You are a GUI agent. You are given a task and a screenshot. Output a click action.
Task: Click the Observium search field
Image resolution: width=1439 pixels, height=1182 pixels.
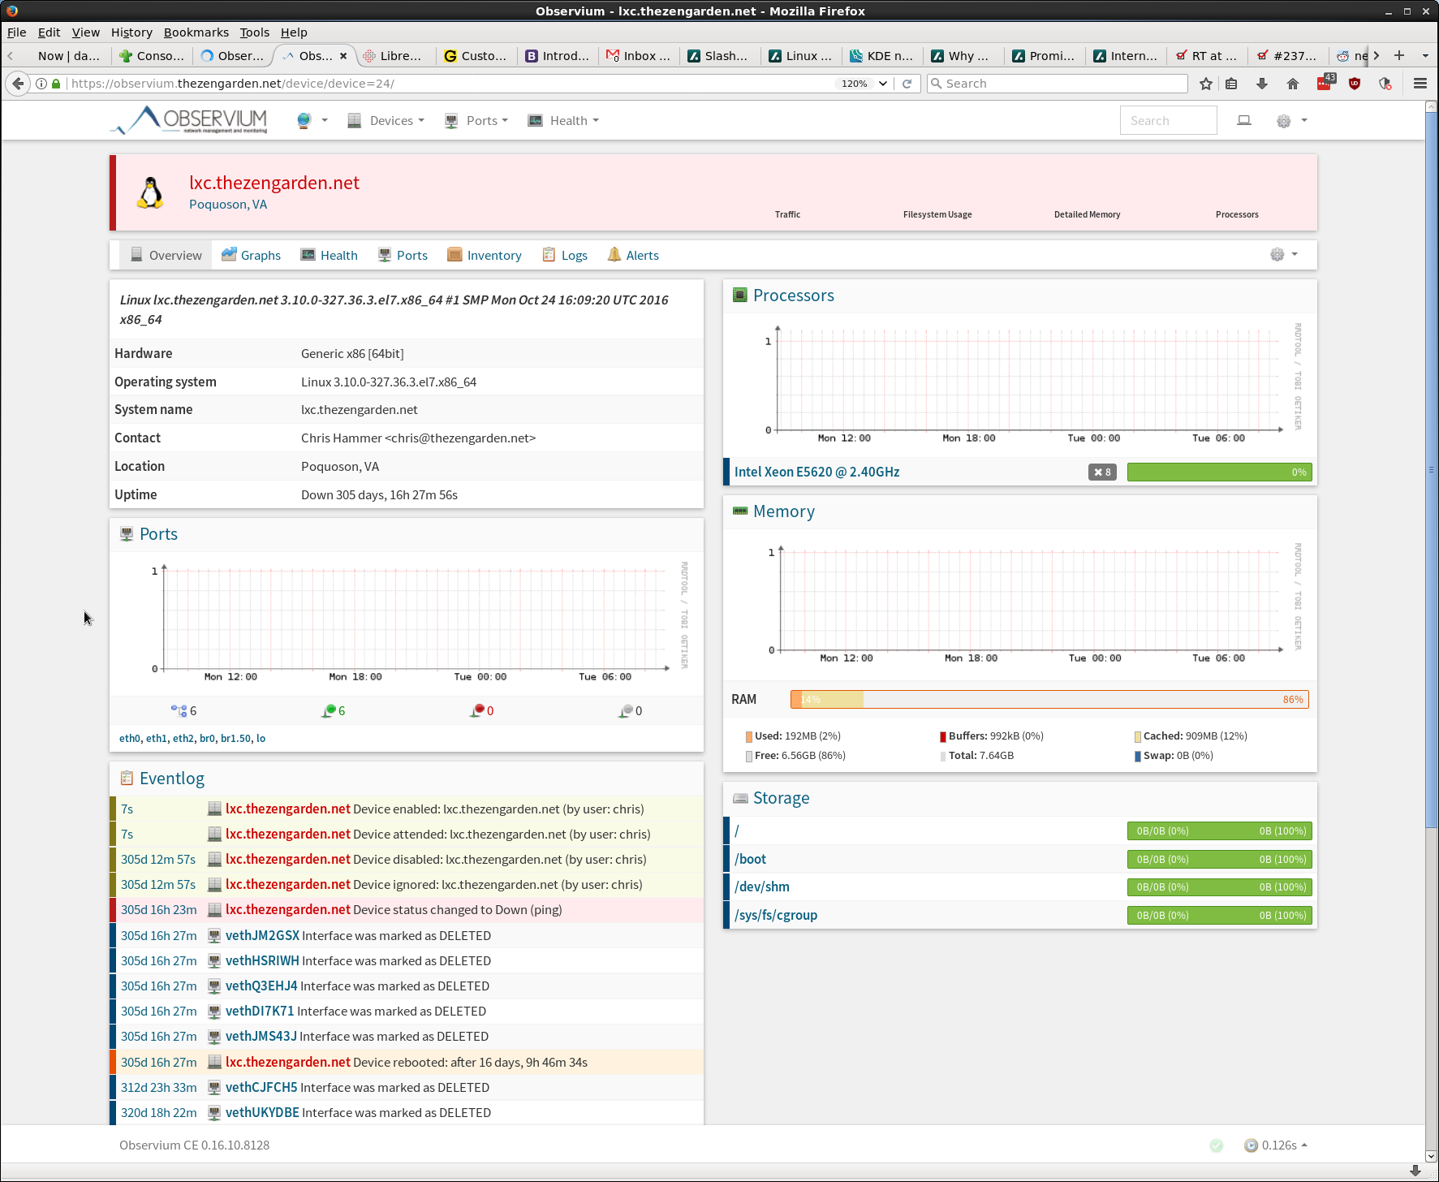(x=1168, y=121)
